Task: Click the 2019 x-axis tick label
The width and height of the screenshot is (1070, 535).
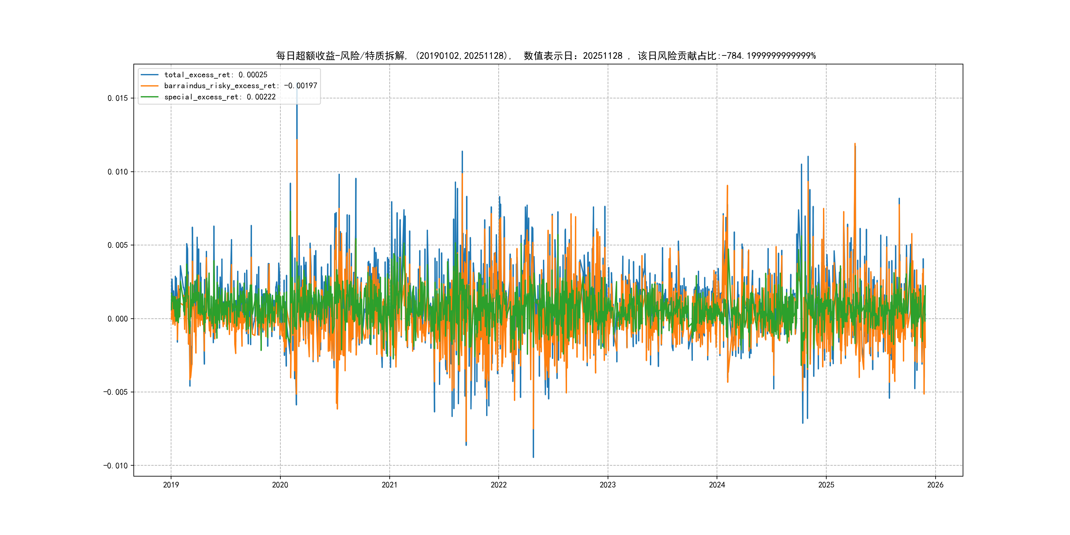Action: 171,485
